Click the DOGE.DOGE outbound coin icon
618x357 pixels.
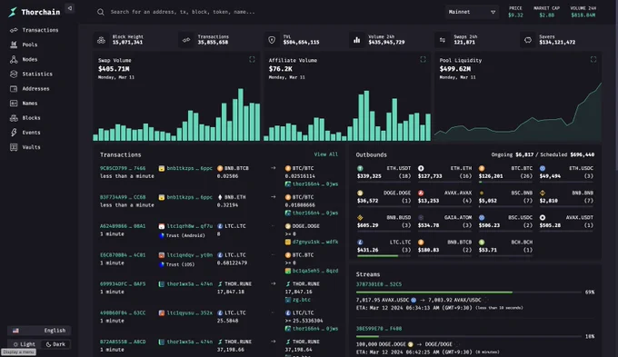tap(360, 193)
